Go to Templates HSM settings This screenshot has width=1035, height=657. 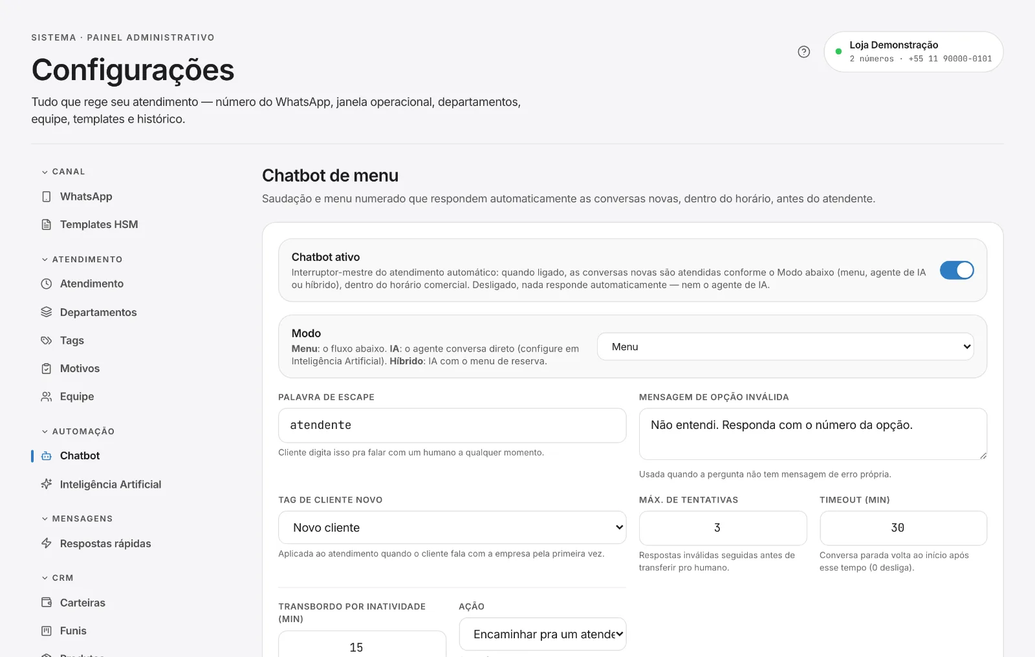[x=99, y=224]
